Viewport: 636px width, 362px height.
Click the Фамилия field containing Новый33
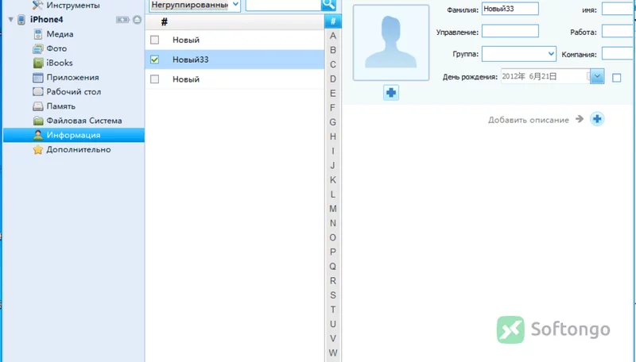(x=510, y=9)
